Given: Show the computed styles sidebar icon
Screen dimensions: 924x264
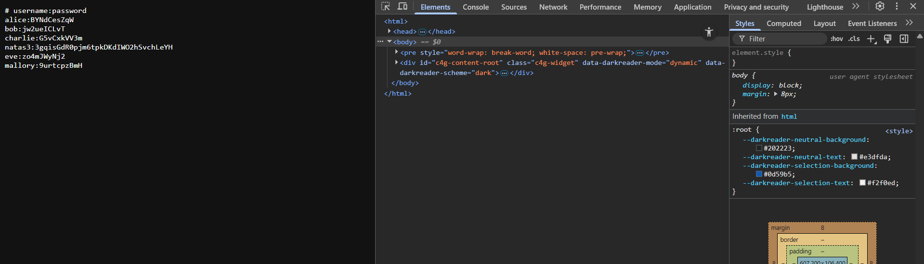Looking at the screenshot, I should (904, 39).
